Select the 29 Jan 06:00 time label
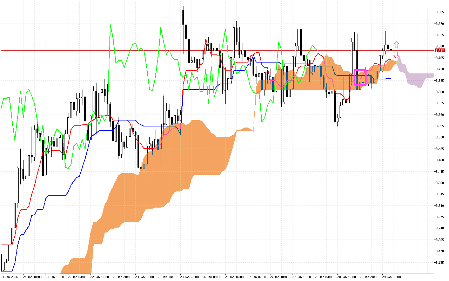Screen dimensions: 449x281 pyautogui.click(x=391, y=277)
